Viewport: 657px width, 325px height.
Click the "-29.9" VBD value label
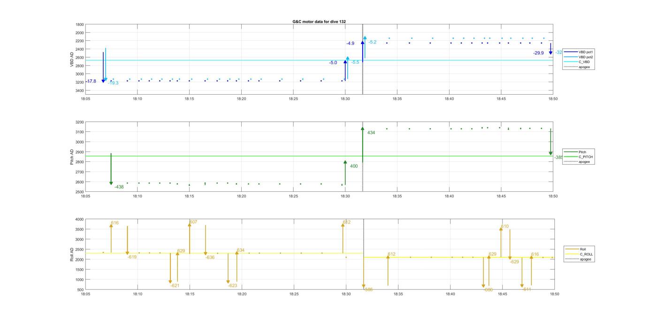538,53
